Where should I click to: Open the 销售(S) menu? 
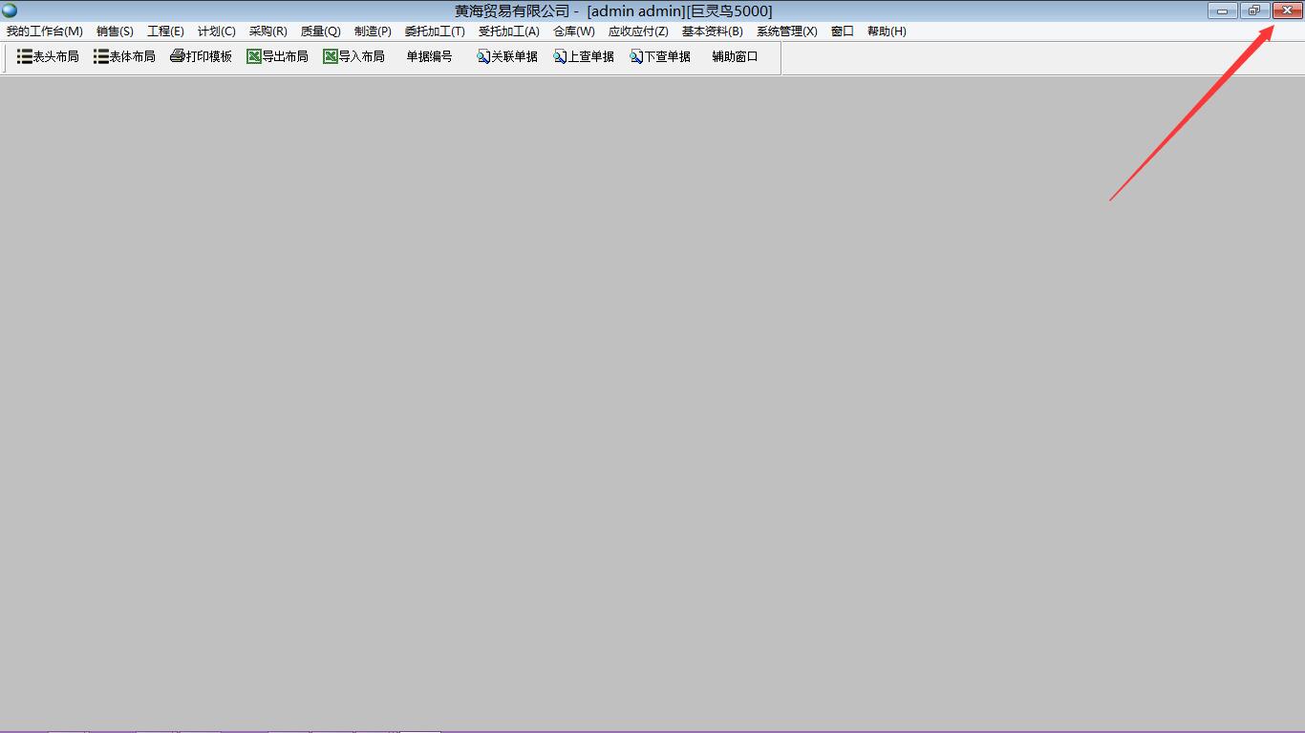tap(115, 31)
